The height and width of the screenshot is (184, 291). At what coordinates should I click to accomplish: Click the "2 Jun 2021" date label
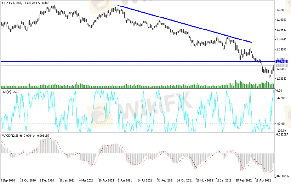click(125, 180)
